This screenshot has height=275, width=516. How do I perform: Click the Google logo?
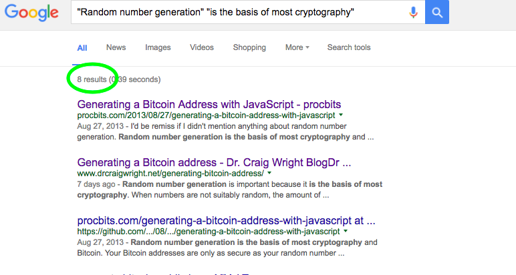point(33,13)
